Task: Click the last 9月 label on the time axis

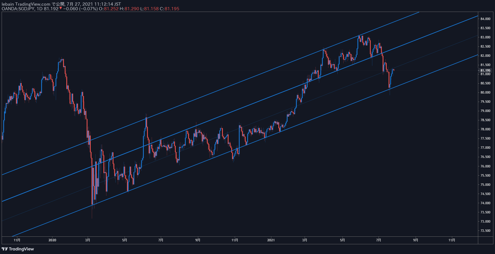Action: [x=415, y=240]
